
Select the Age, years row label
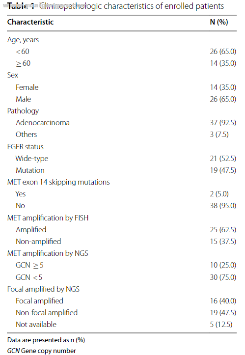point(23,40)
